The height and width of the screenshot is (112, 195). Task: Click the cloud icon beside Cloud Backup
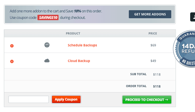[x=47, y=61]
